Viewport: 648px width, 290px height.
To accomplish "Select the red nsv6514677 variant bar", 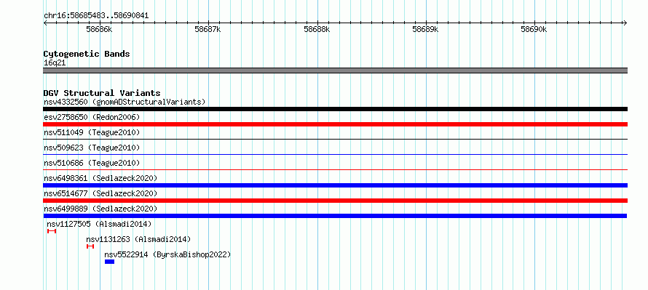I will [335, 201].
